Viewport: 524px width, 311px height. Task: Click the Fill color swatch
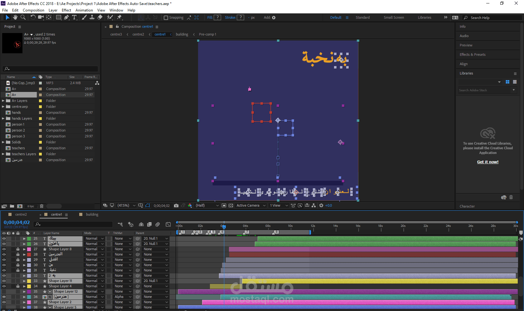pos(217,18)
